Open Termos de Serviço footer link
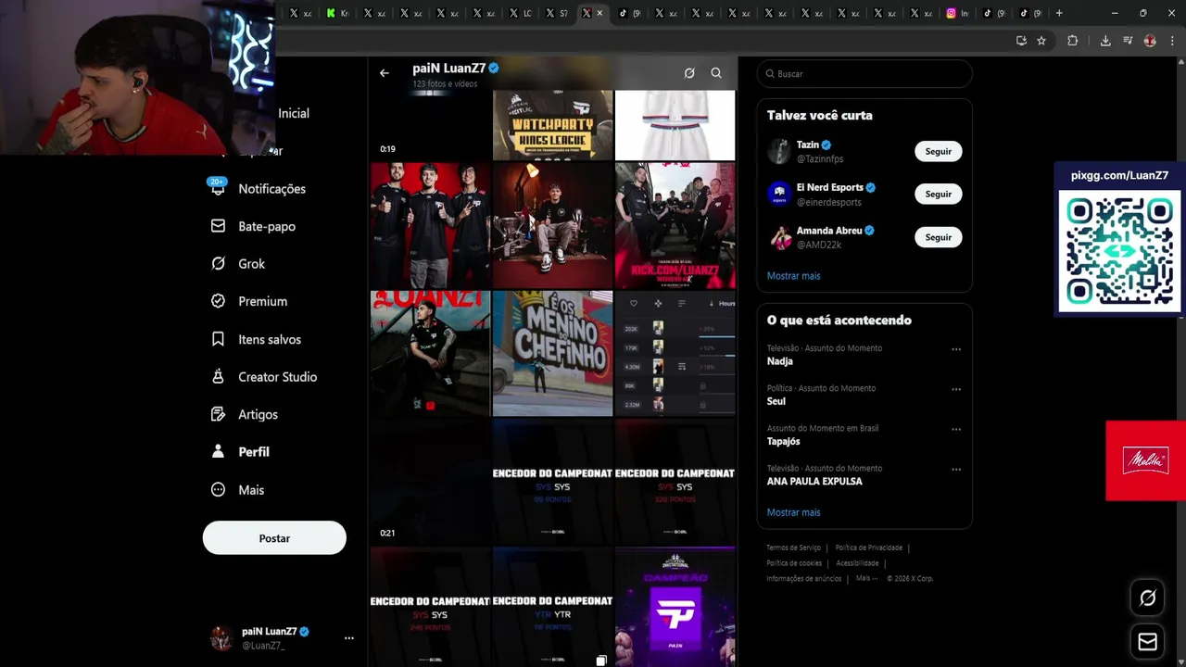The width and height of the screenshot is (1186, 667). [793, 547]
